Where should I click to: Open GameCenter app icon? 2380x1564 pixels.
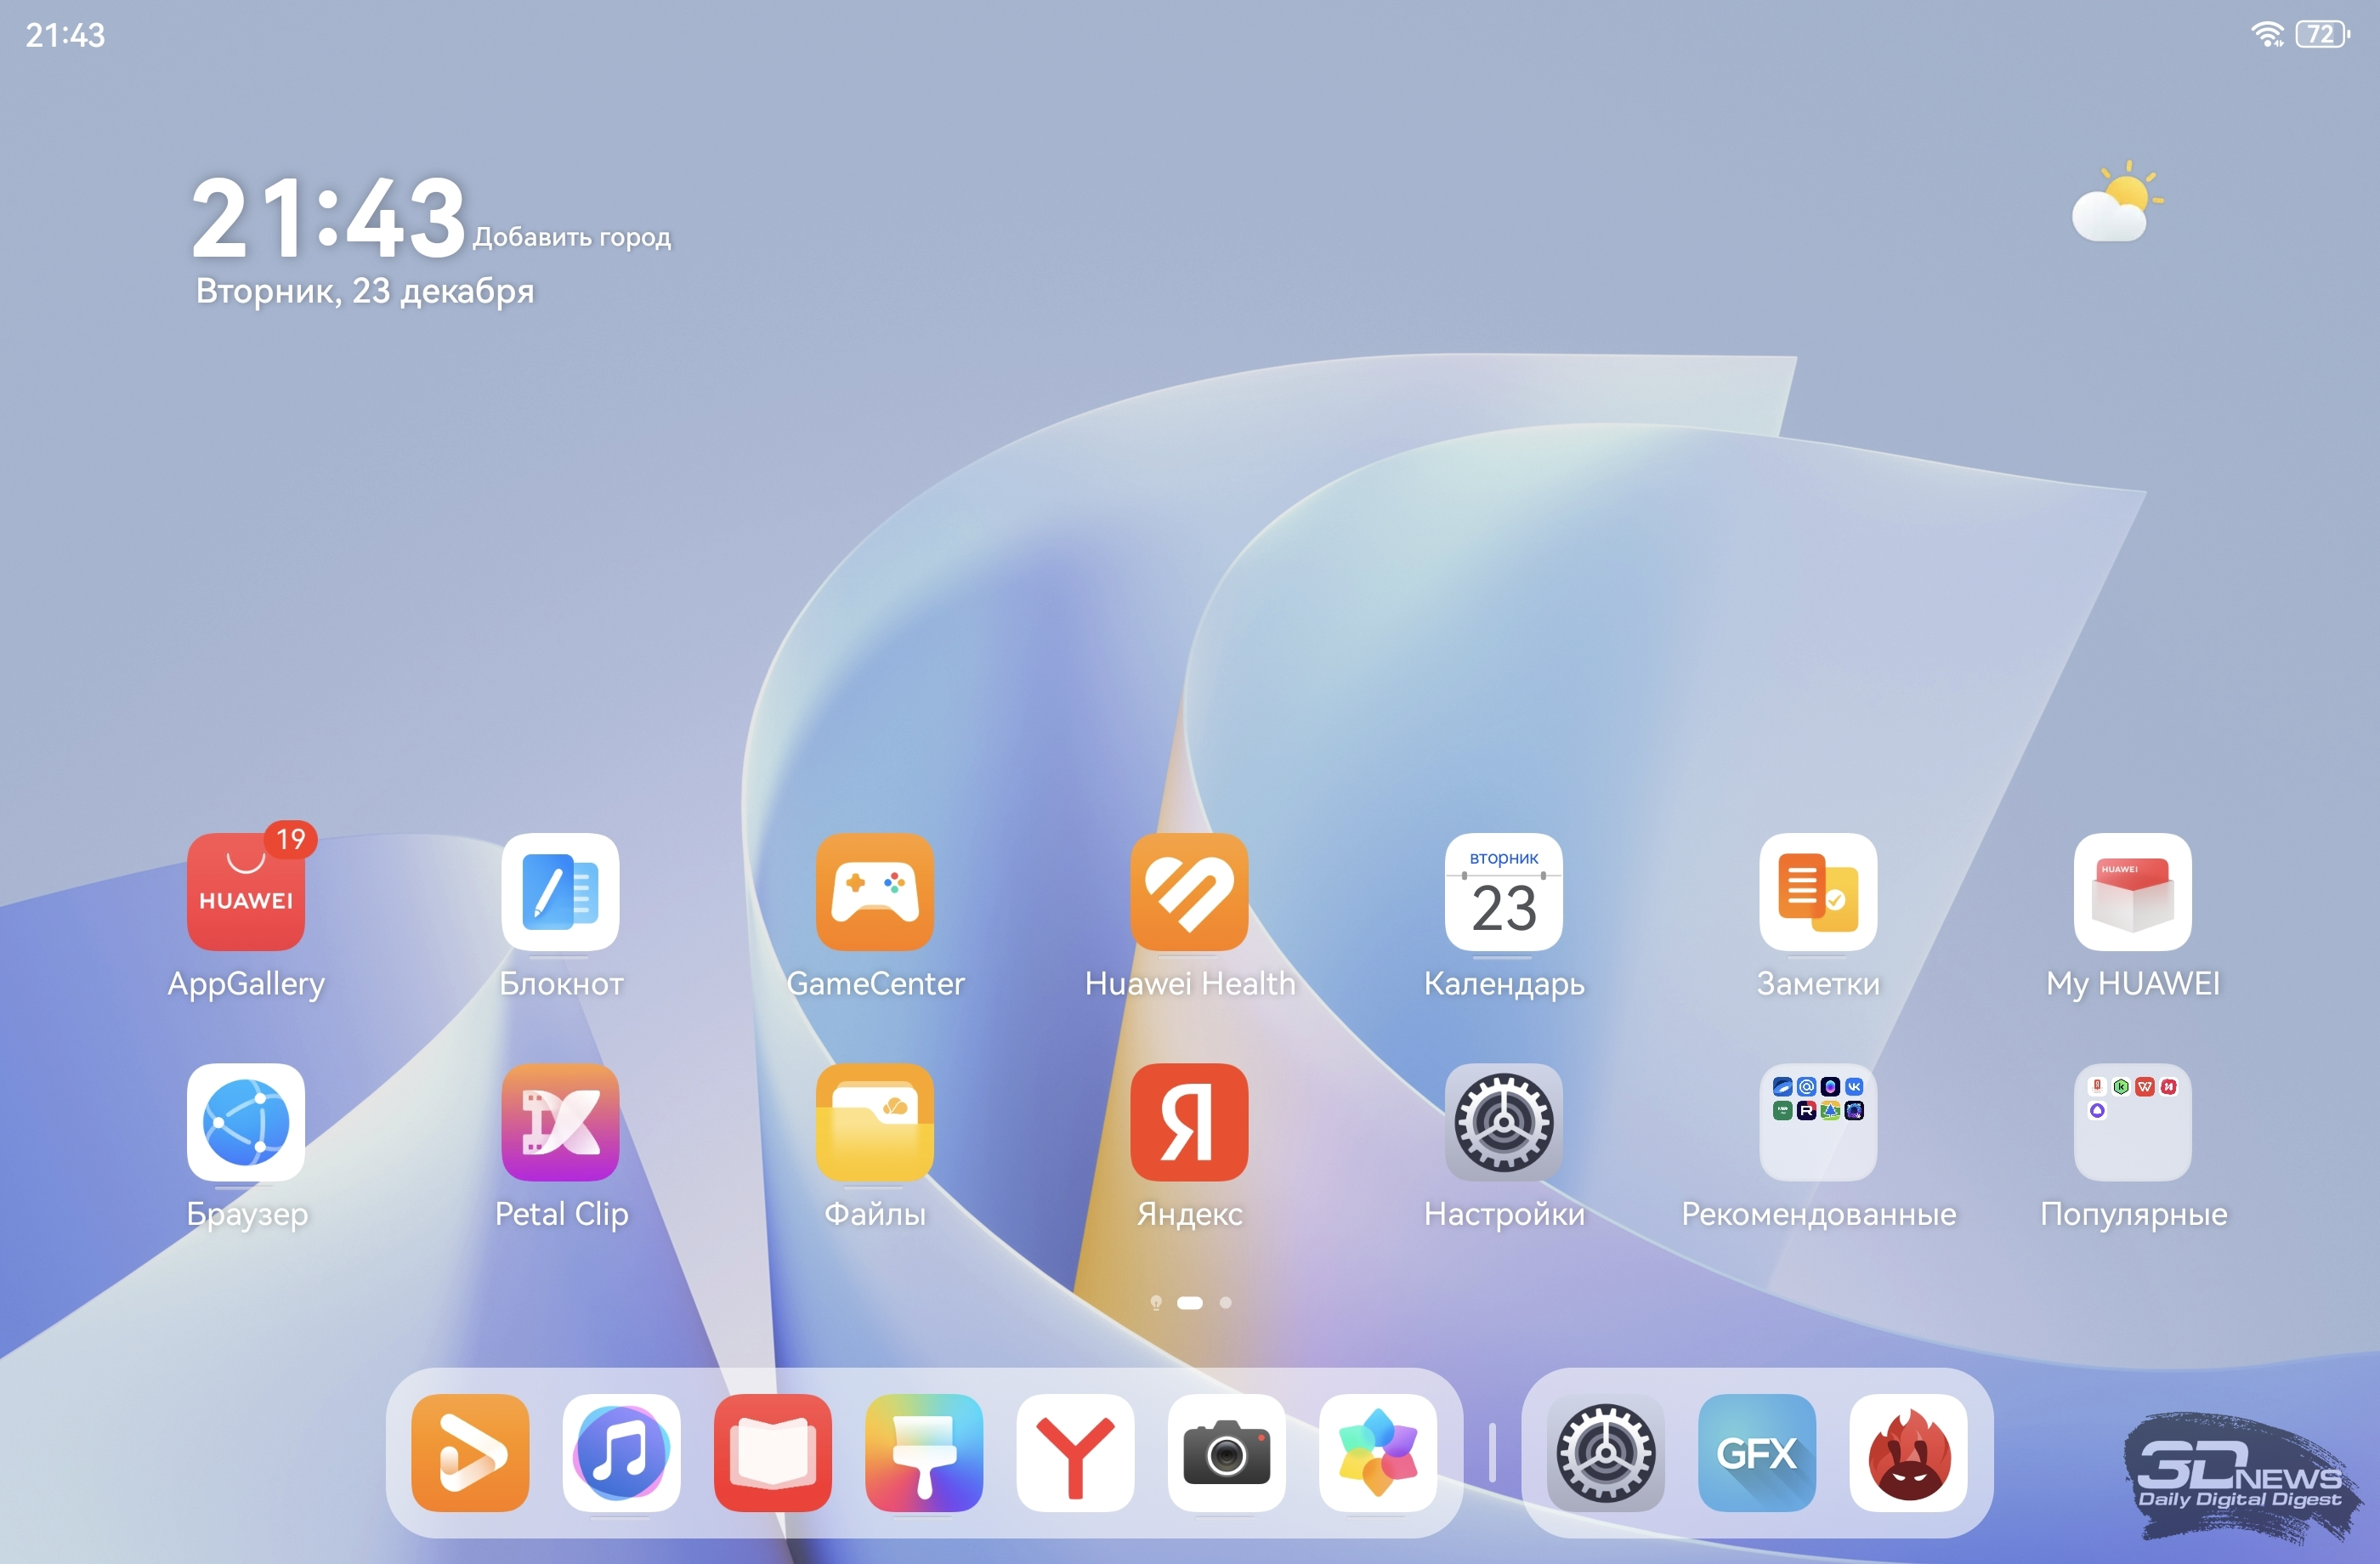[x=874, y=891]
